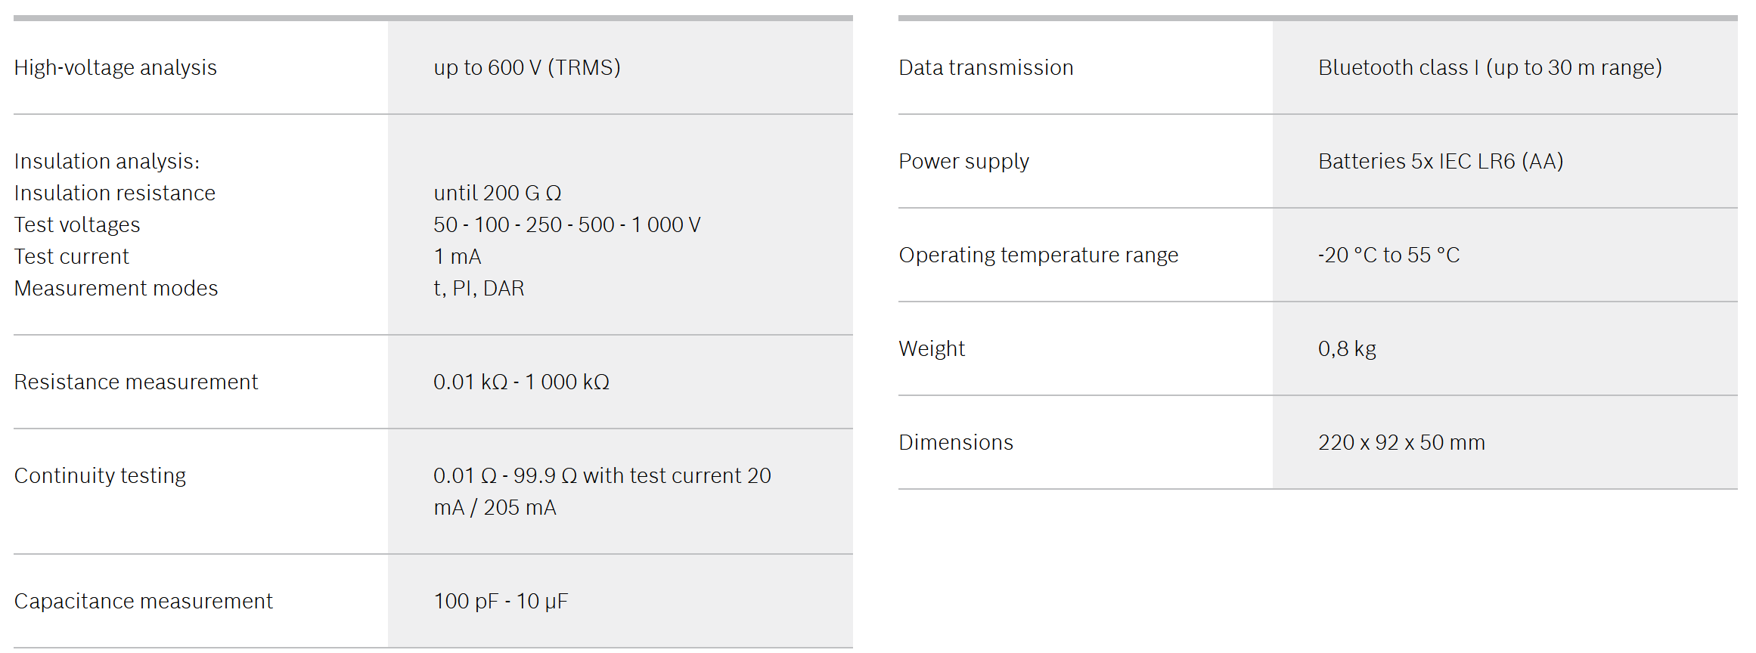Select the '50 - 100 - 250 - 500 - 1 000 V' text
This screenshot has height=653, width=1756.
click(x=566, y=225)
